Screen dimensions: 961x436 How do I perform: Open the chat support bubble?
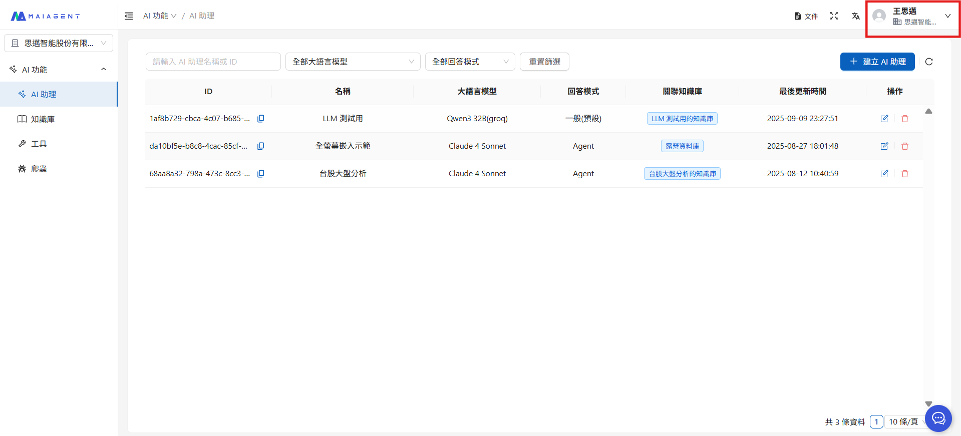938,418
